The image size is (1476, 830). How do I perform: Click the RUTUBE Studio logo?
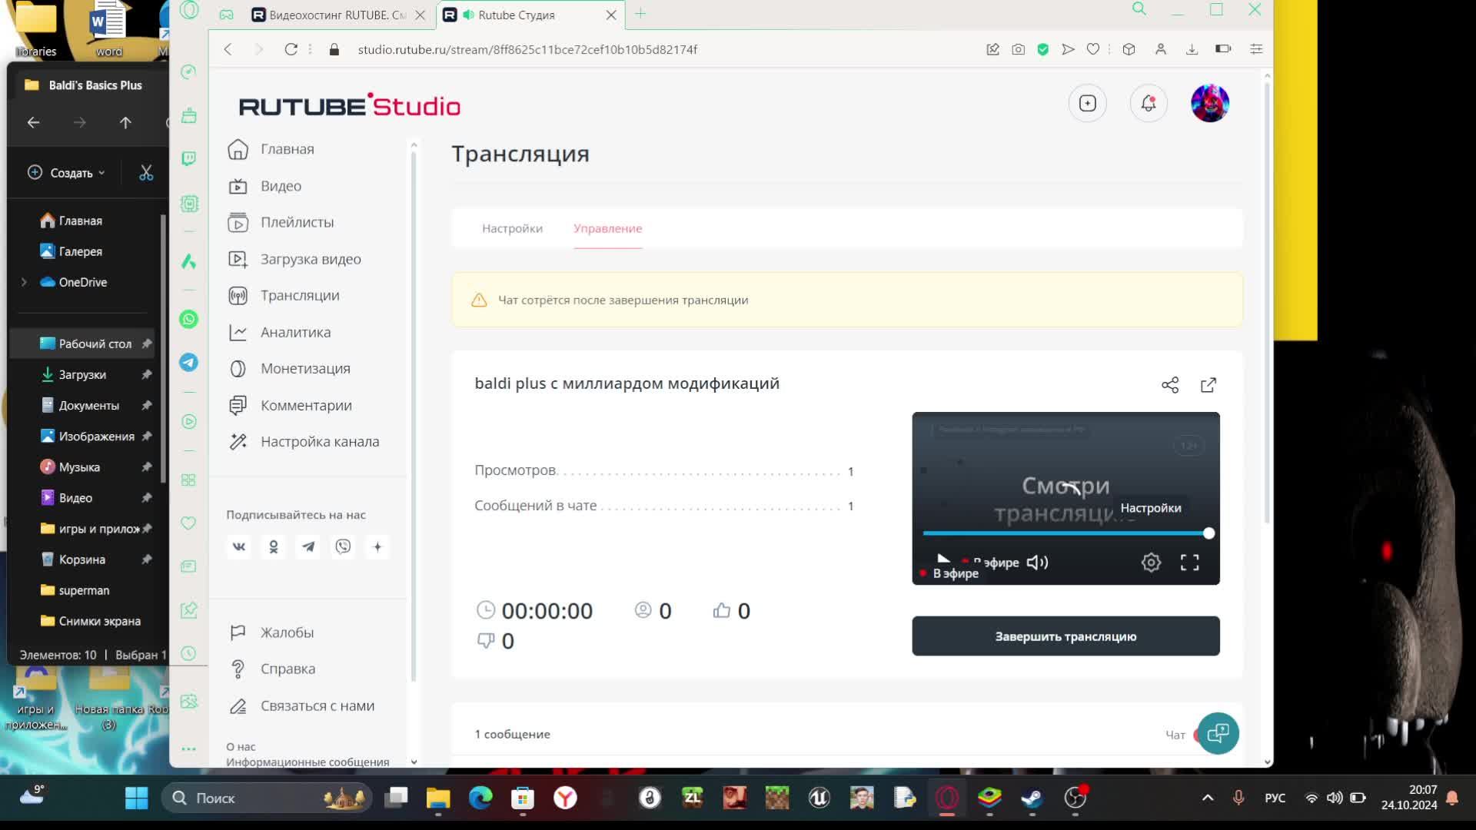tap(350, 105)
